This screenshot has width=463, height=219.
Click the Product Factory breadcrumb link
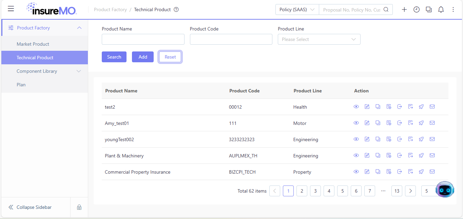tap(110, 9)
